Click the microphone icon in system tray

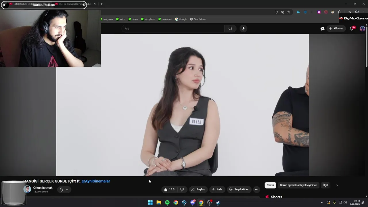pos(334,202)
